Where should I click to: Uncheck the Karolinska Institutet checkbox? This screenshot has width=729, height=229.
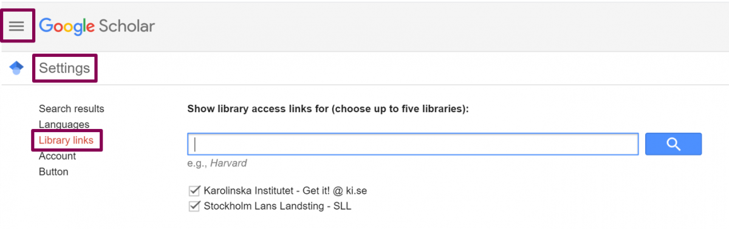click(194, 190)
